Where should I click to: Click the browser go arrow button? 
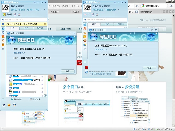click(137, 6)
